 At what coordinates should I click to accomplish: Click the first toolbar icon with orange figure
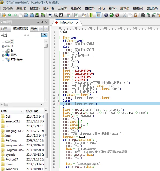point(4,15)
